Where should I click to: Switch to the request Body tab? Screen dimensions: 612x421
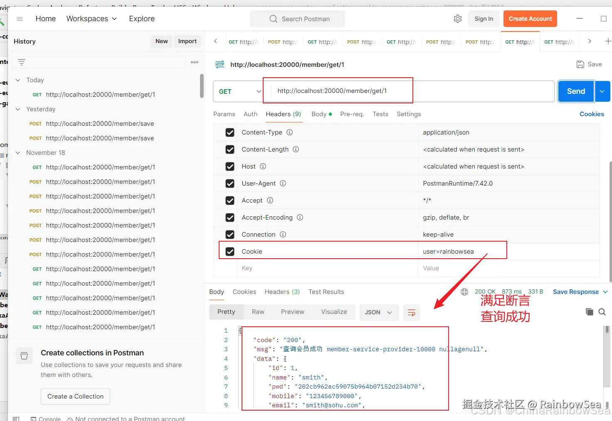(322, 114)
